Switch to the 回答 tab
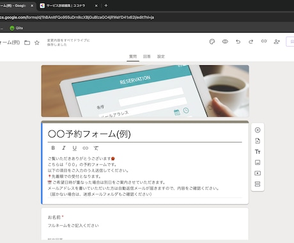The image size is (294, 243). (x=147, y=56)
